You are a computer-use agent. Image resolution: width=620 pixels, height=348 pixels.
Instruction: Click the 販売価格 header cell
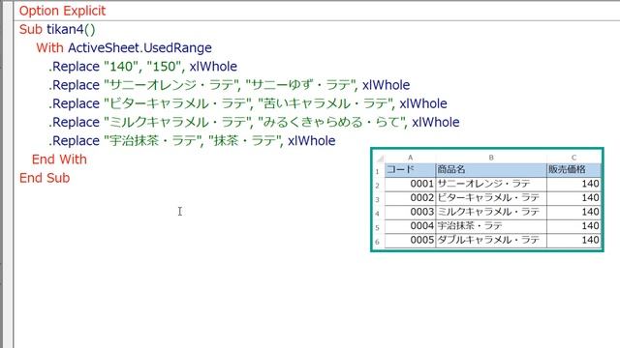[x=573, y=170]
